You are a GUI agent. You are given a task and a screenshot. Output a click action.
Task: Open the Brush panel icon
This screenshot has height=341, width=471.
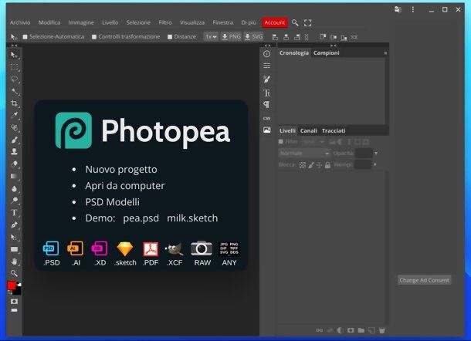266,79
